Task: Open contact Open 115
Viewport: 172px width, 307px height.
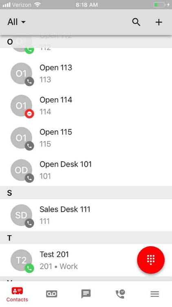Action: click(86, 138)
